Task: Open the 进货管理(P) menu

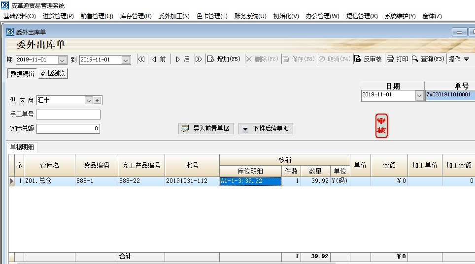Action: tap(58, 16)
